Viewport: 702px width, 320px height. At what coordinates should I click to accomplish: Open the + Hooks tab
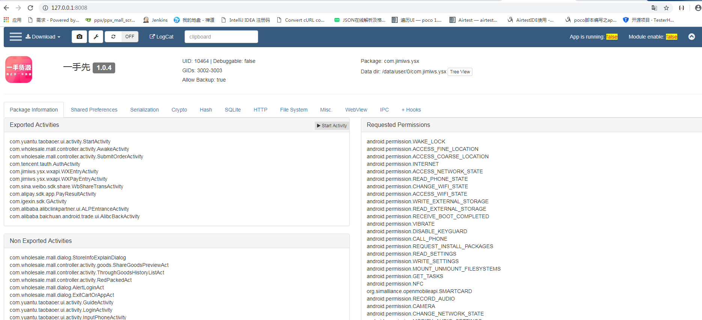coord(411,110)
